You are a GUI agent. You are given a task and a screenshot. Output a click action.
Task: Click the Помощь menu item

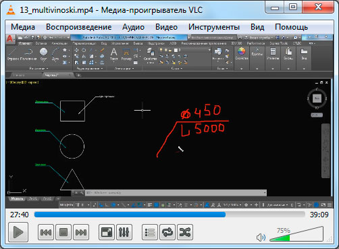291,27
